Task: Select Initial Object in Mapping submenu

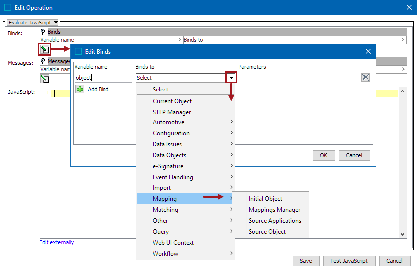Action: click(265, 199)
